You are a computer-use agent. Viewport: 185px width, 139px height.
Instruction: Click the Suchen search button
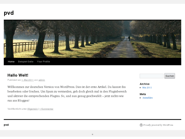coord(170,76)
